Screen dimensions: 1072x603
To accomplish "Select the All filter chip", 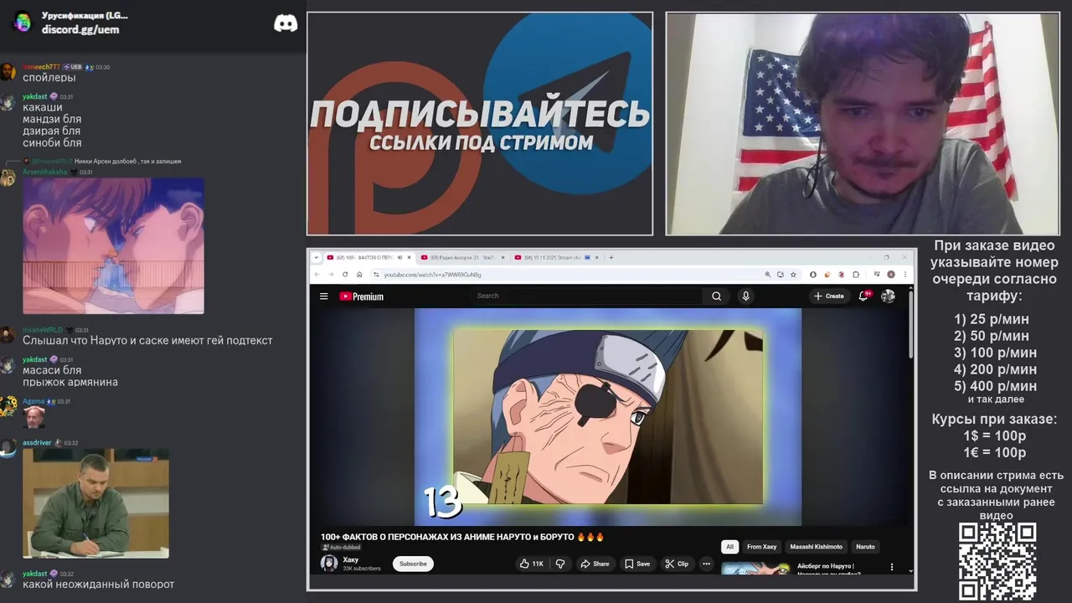I will 729,547.
